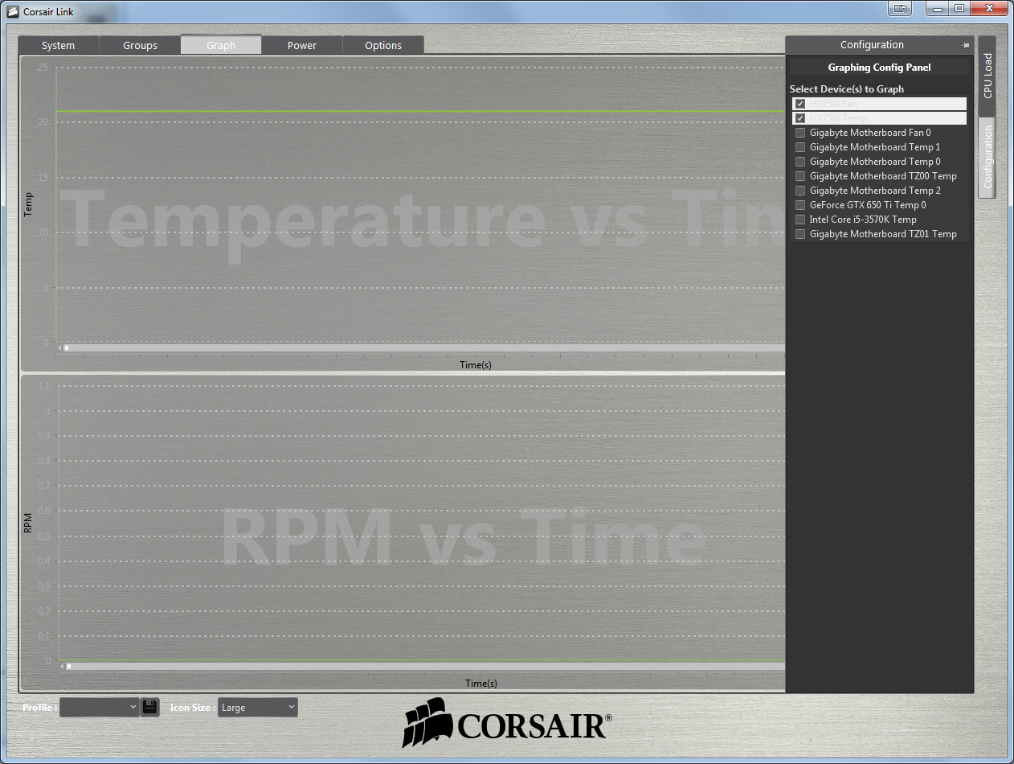Click the Graphing Config Panel heading

click(879, 68)
